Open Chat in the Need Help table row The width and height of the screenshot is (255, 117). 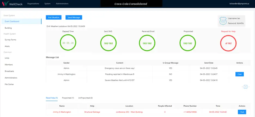coord(242,112)
